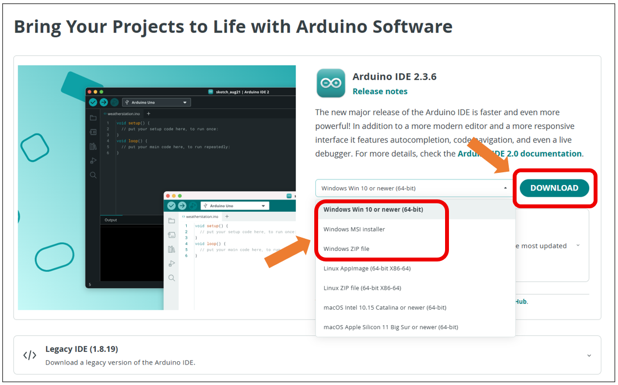
Task: Click the DOWNLOAD button
Action: pyautogui.click(x=554, y=188)
